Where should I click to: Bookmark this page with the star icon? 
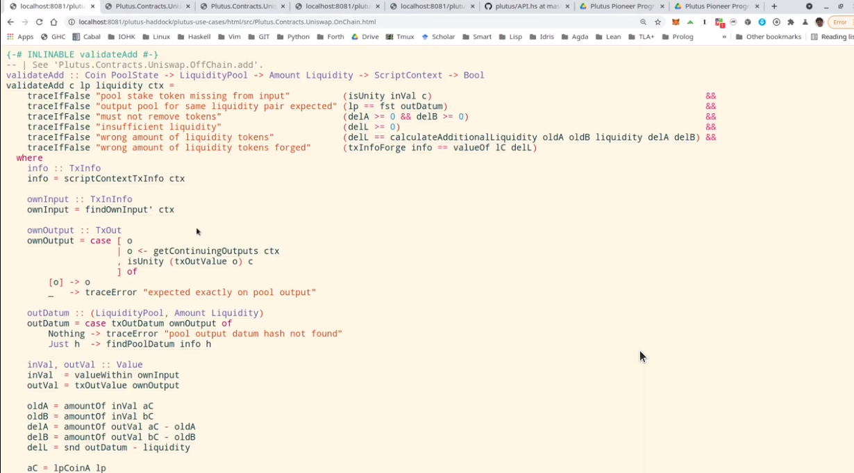pyautogui.click(x=658, y=22)
